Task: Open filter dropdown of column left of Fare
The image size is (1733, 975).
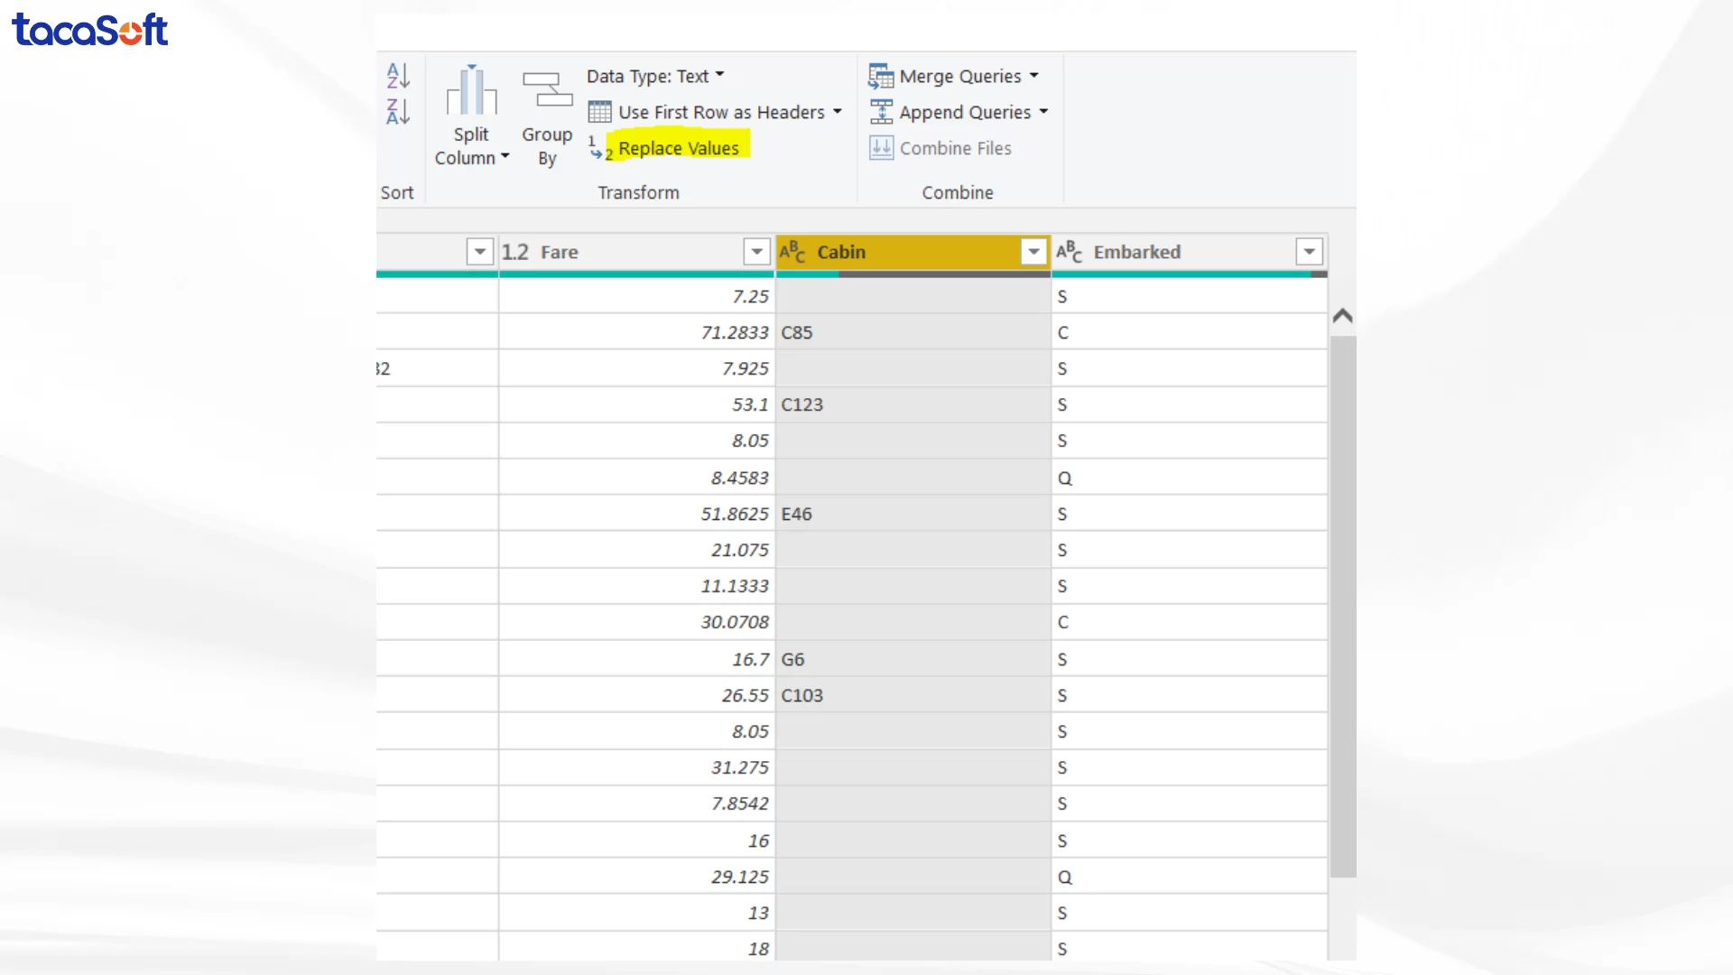Action: coord(480,252)
